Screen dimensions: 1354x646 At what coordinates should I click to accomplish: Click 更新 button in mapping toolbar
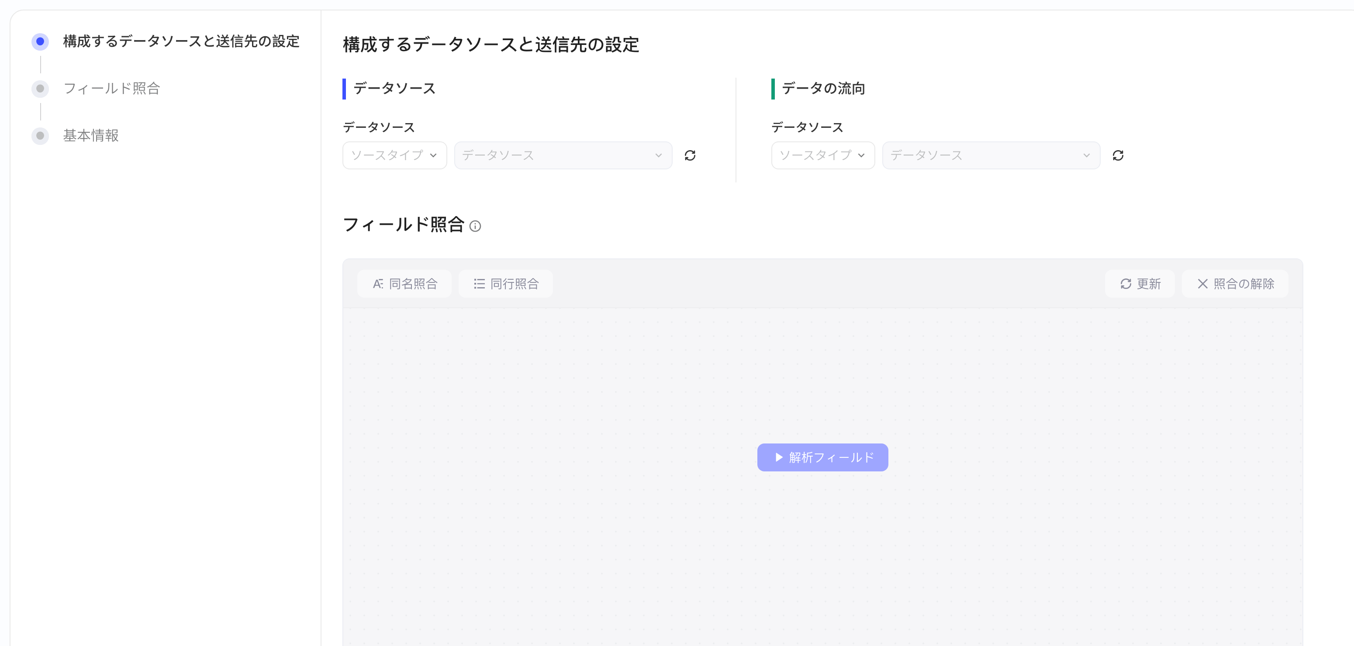coord(1140,284)
